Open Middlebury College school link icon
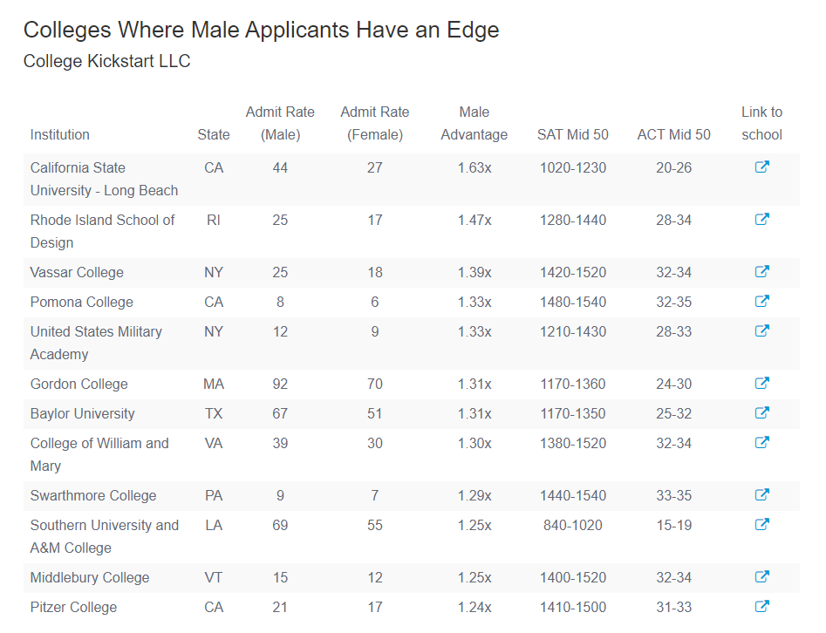Viewport: 826px width, 633px height. click(761, 576)
